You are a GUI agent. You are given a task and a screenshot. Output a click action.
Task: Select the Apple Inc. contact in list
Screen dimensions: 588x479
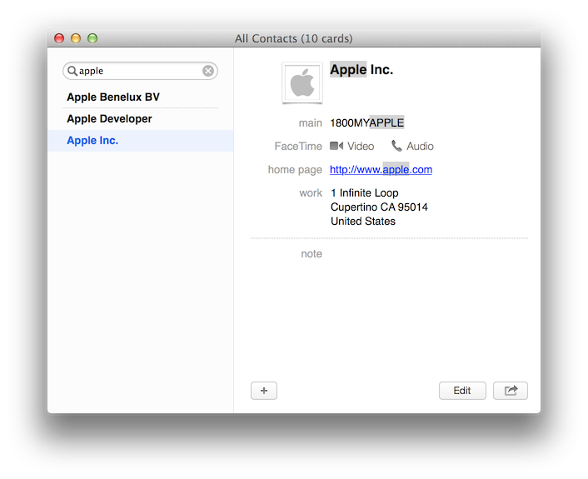pyautogui.click(x=140, y=141)
